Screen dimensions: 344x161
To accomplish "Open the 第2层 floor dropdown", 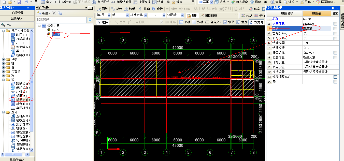I will (109, 16).
